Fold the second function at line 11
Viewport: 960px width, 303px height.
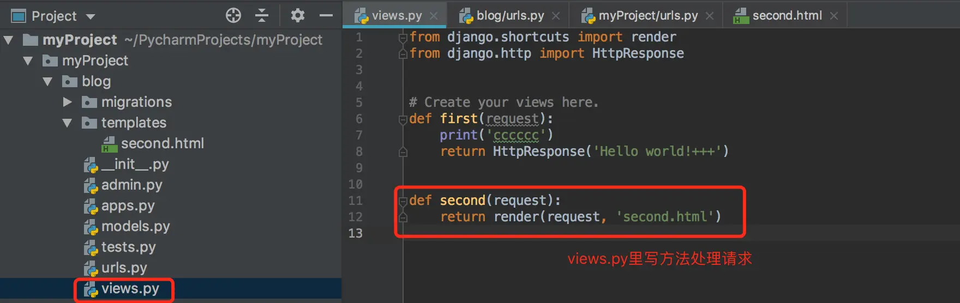pyautogui.click(x=403, y=201)
